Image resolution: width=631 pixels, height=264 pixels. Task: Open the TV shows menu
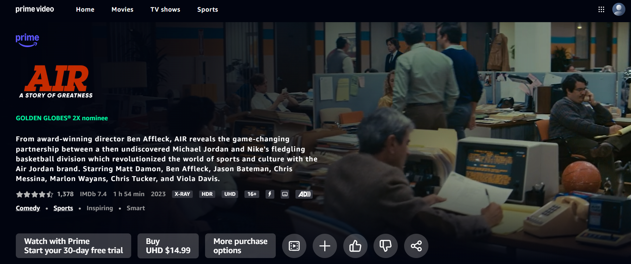[x=165, y=9]
